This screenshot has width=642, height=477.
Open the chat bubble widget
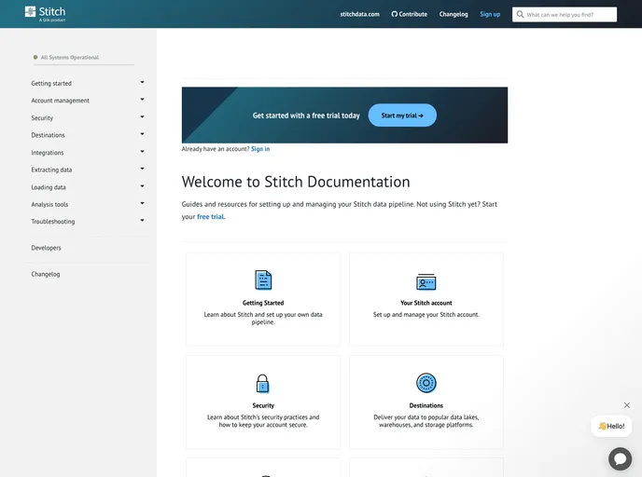click(620, 458)
